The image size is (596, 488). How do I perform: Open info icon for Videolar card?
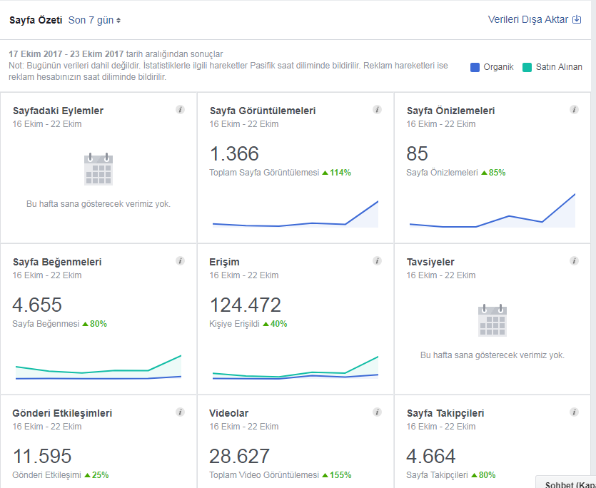377,412
